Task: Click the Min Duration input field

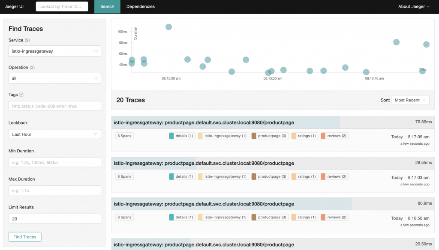Action: pyautogui.click(x=55, y=162)
